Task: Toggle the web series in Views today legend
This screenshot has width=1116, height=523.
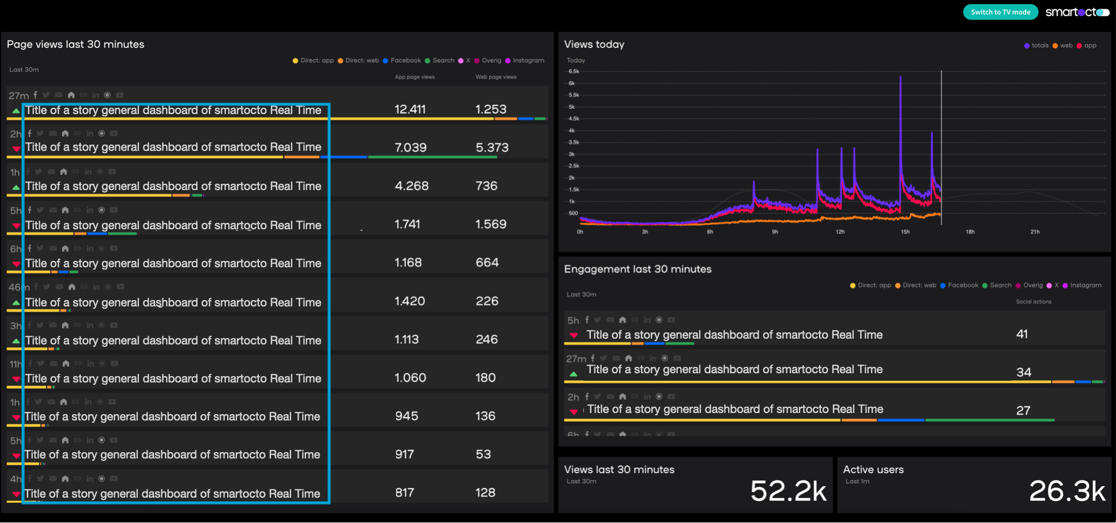Action: (x=1066, y=46)
